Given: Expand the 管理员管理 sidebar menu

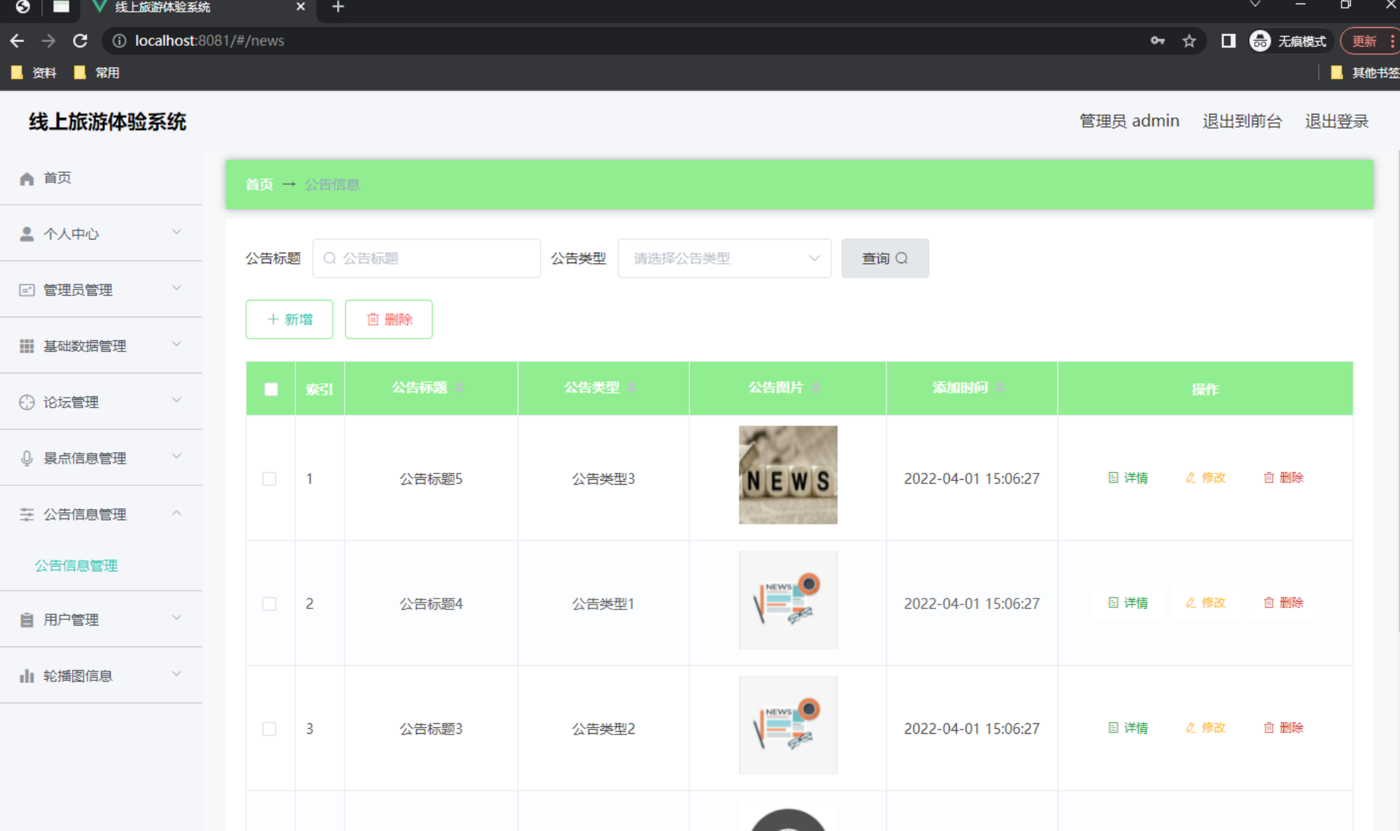Looking at the screenshot, I should (101, 290).
